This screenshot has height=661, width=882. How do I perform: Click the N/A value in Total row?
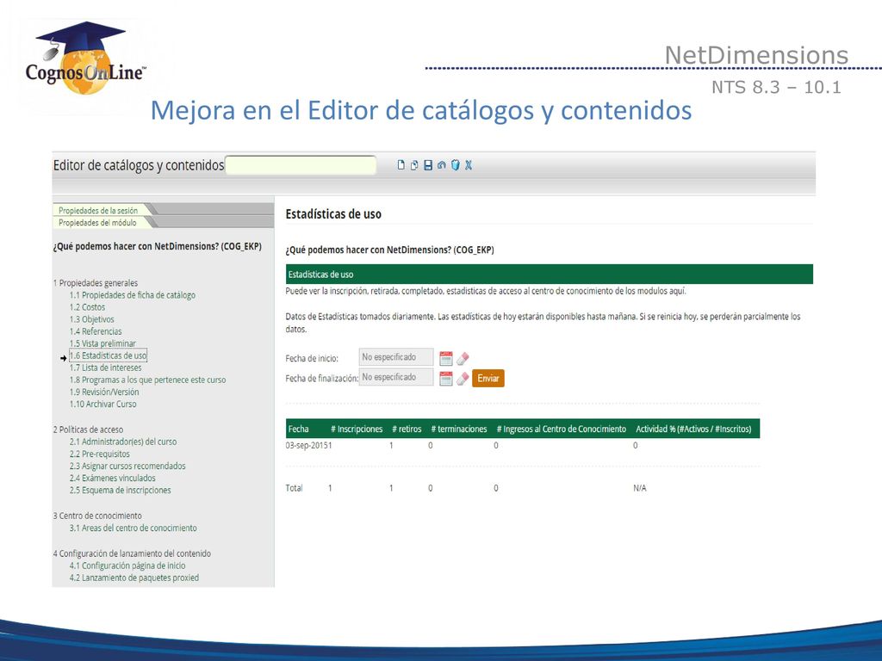tap(640, 488)
